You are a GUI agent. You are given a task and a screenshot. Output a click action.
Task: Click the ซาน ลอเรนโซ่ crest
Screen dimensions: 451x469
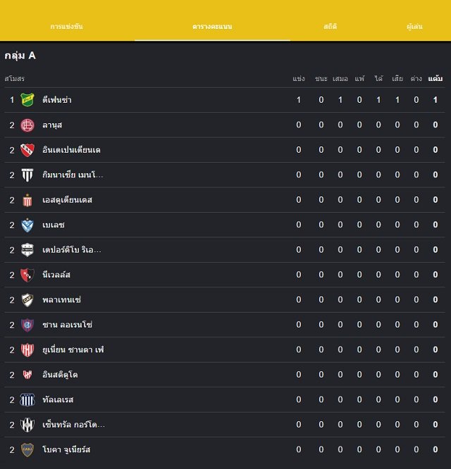tap(27, 325)
